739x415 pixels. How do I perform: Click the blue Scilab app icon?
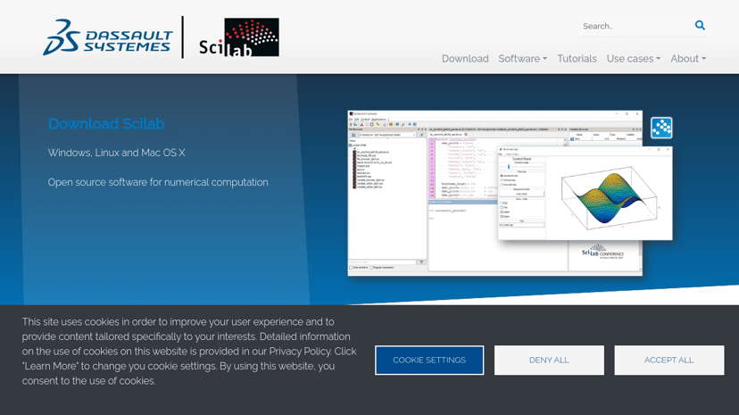[x=661, y=128]
